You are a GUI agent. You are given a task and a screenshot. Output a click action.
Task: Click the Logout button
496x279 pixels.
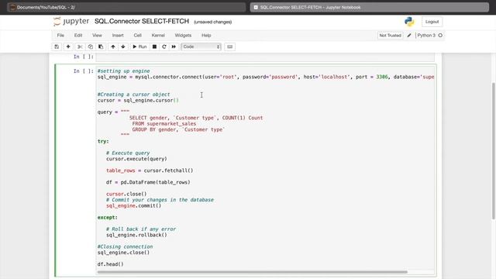(x=432, y=22)
